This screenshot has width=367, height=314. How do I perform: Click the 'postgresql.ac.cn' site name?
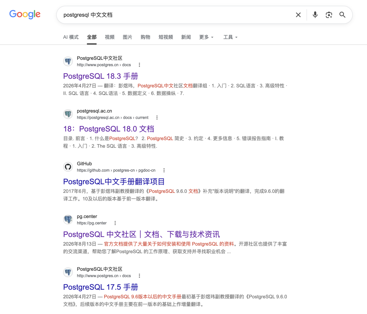(94, 111)
